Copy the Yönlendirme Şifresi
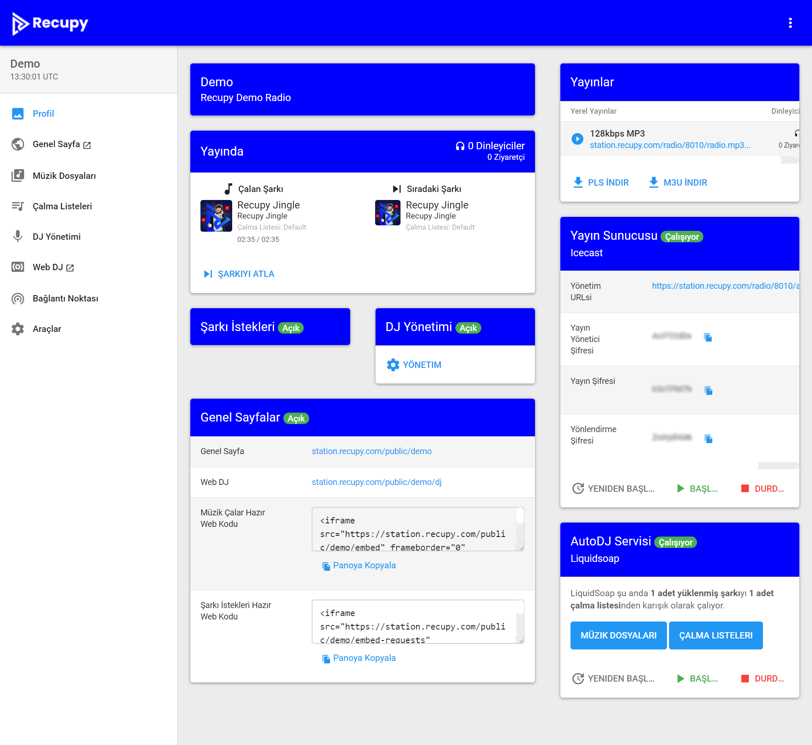This screenshot has height=745, width=812. click(x=708, y=438)
